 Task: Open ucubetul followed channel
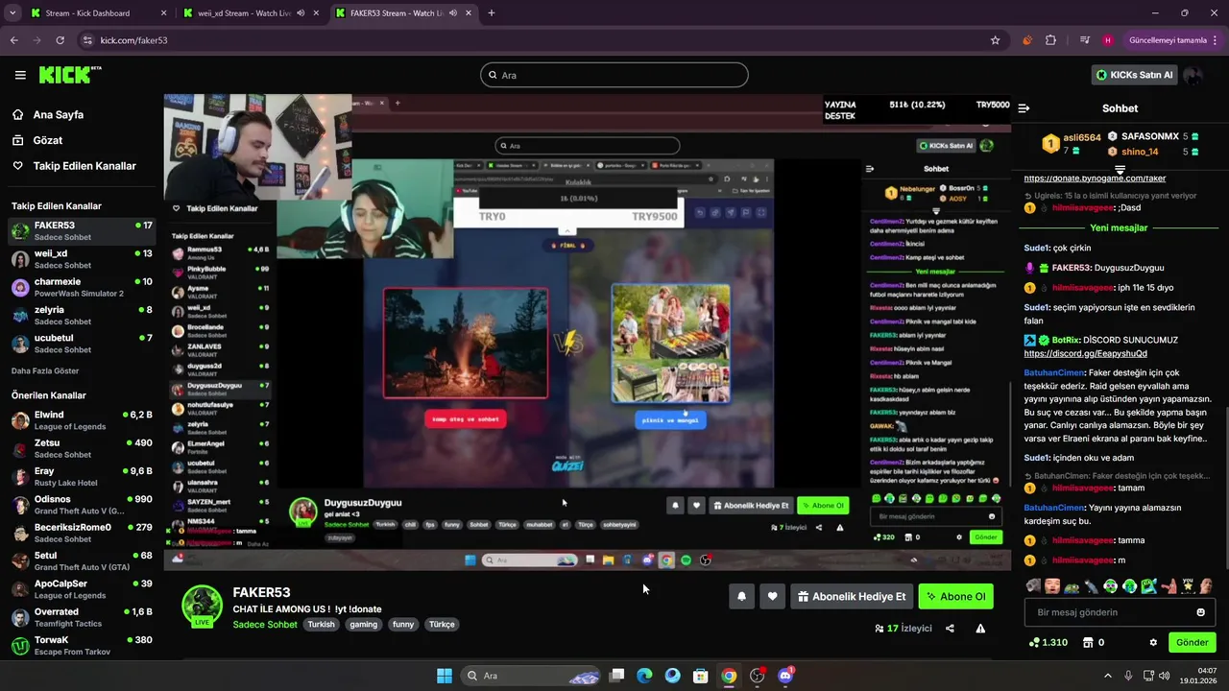pyautogui.click(x=81, y=344)
